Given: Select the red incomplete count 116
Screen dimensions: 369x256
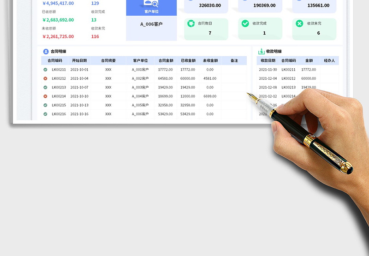Looking at the screenshot, I should click(x=95, y=36).
